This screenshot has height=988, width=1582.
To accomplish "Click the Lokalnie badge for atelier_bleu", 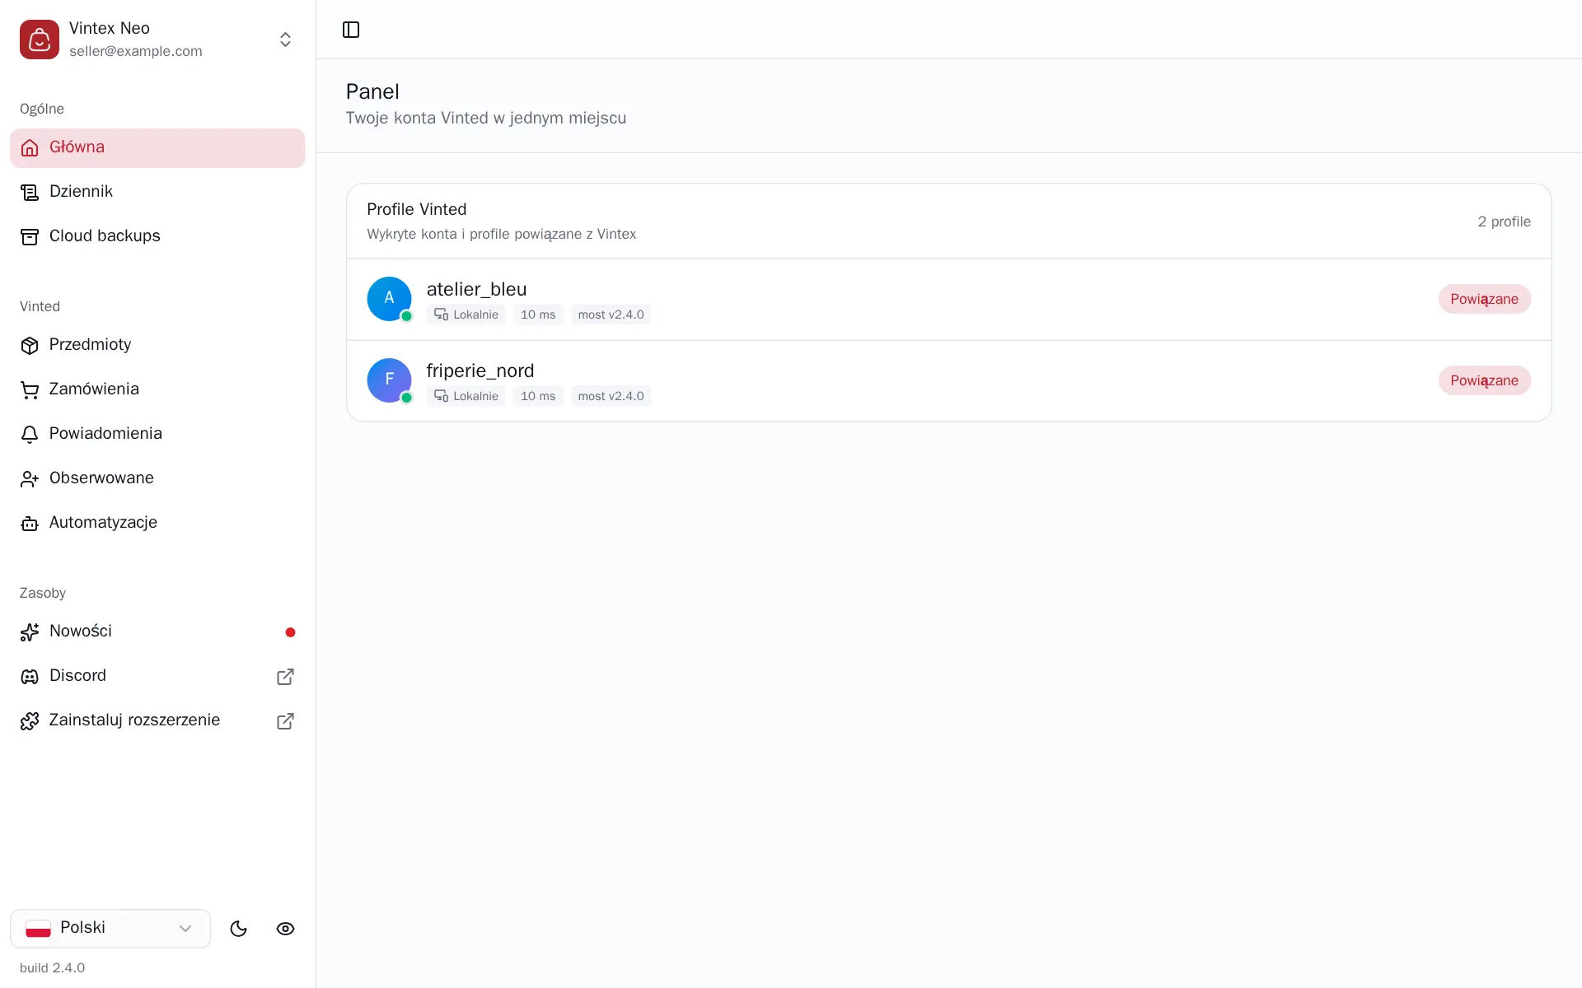I will 466,315.
